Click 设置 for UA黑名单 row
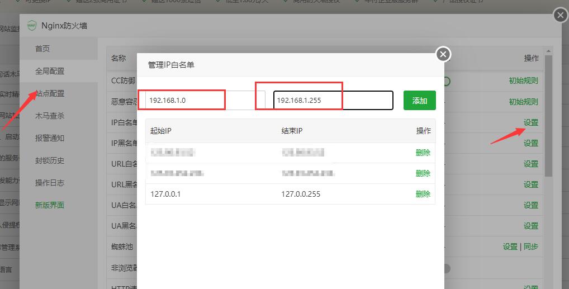 coord(531,226)
